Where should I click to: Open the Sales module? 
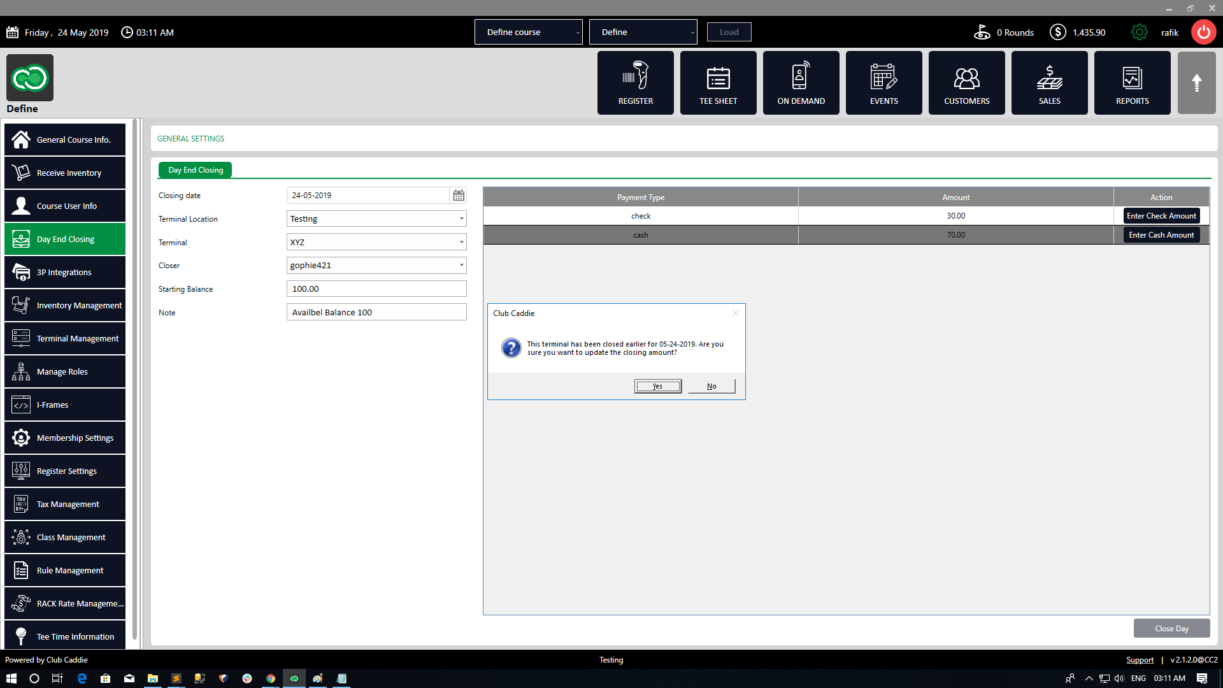coord(1049,83)
